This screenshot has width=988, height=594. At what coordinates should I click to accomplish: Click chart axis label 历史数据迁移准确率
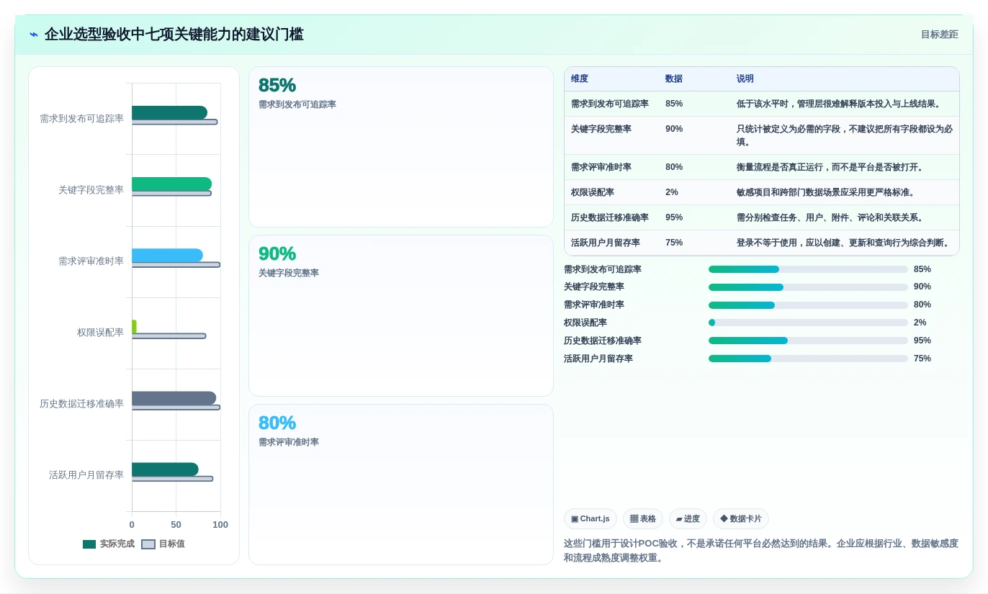[81, 403]
